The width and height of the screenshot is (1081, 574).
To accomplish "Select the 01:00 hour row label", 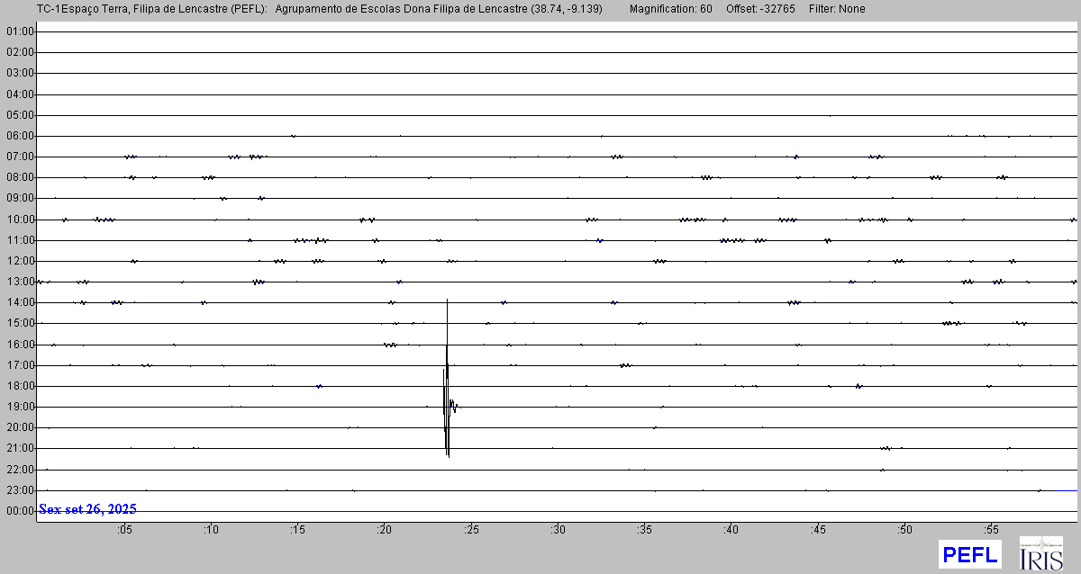I will tap(19, 31).
